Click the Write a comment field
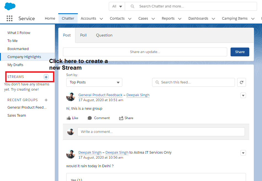 162,132
